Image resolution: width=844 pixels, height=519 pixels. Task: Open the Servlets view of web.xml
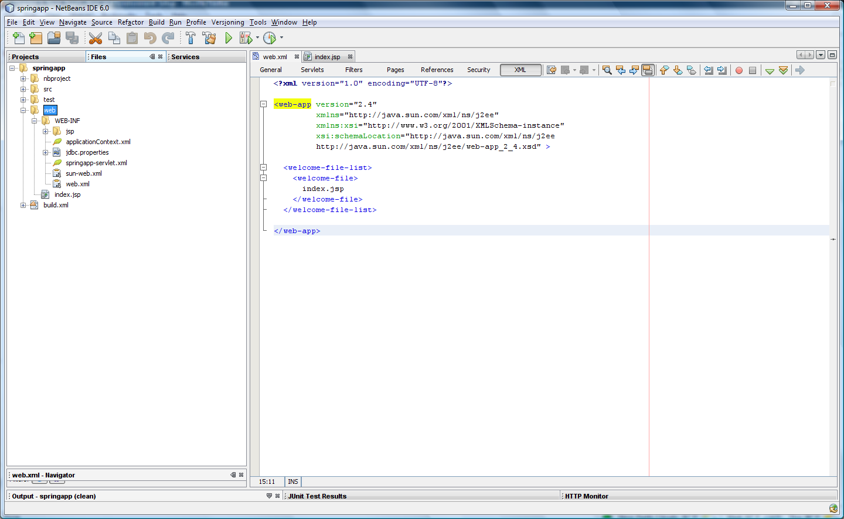point(312,70)
